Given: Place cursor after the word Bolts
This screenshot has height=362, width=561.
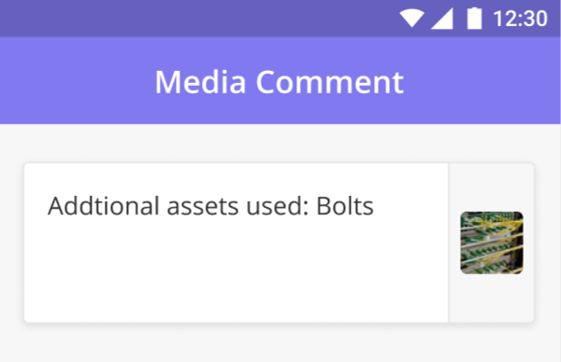Looking at the screenshot, I should coord(375,206).
